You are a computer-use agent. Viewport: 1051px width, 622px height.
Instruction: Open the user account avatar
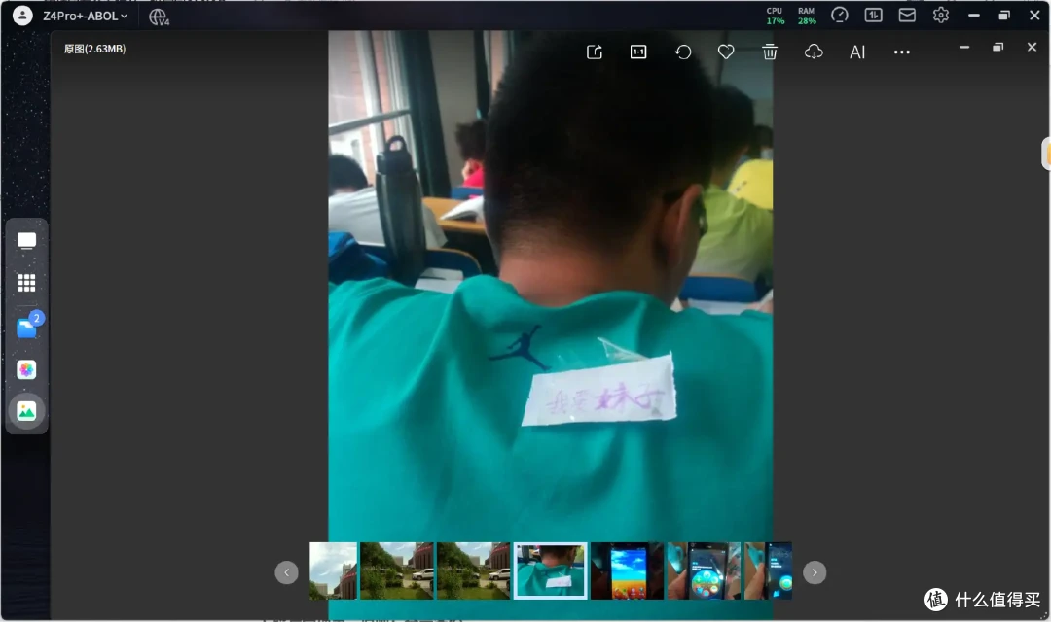pyautogui.click(x=22, y=16)
